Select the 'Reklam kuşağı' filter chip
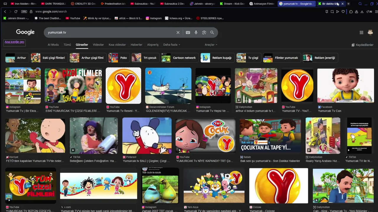Screen dimensions: 378x212 coord(218,58)
